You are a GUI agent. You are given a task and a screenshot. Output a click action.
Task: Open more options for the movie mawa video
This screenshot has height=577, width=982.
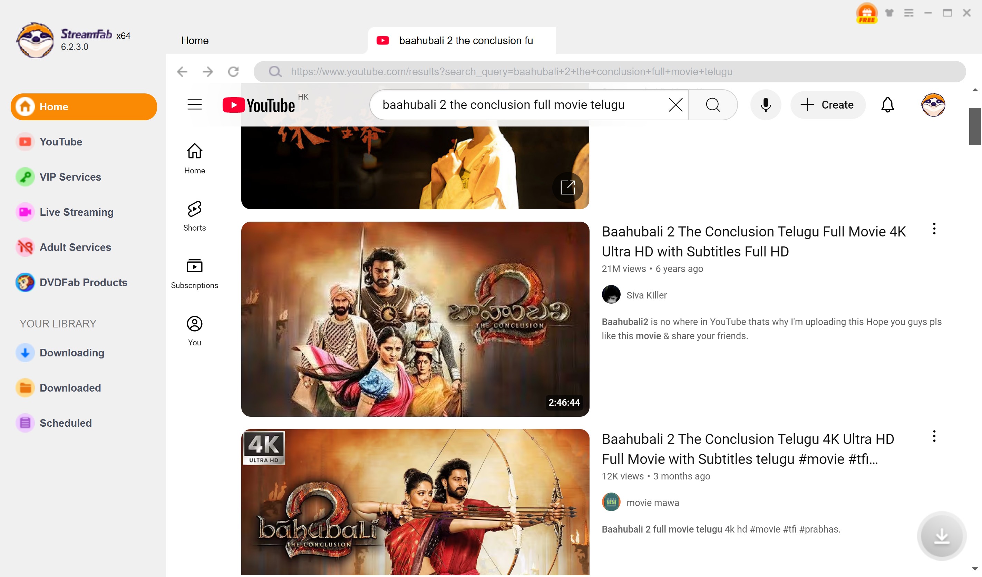click(x=934, y=436)
